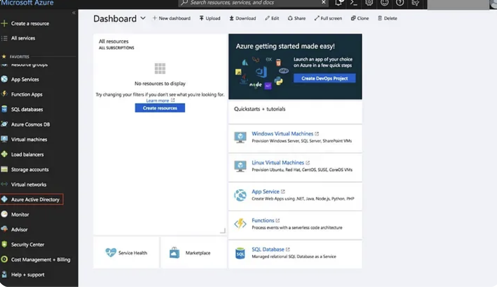
Task: Clone the current dashboard
Action: pyautogui.click(x=360, y=18)
